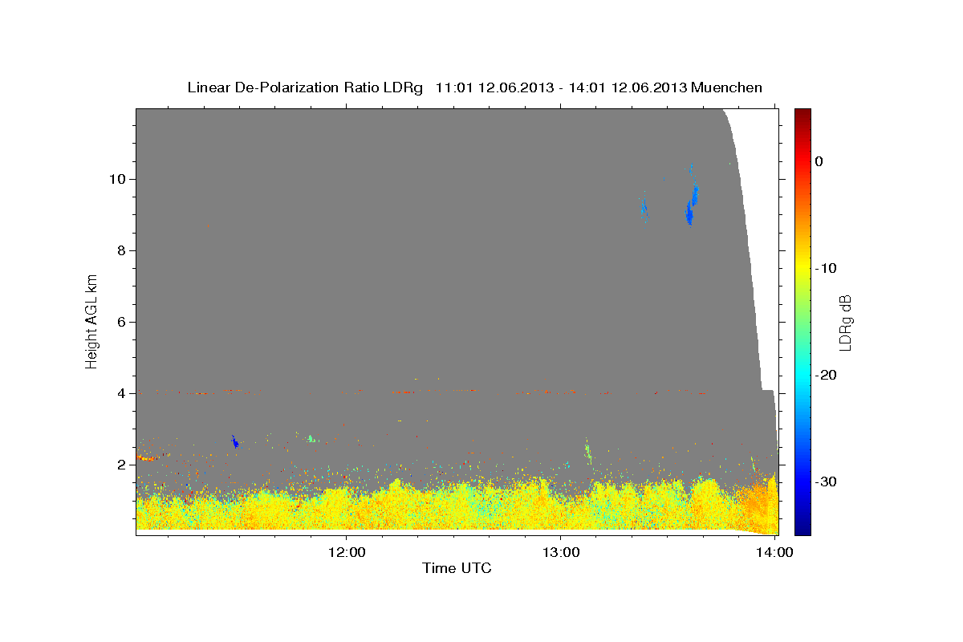Click the colorbar label '-10'

pyautogui.click(x=827, y=268)
